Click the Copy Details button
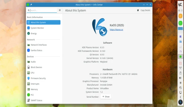 click(144, 10)
